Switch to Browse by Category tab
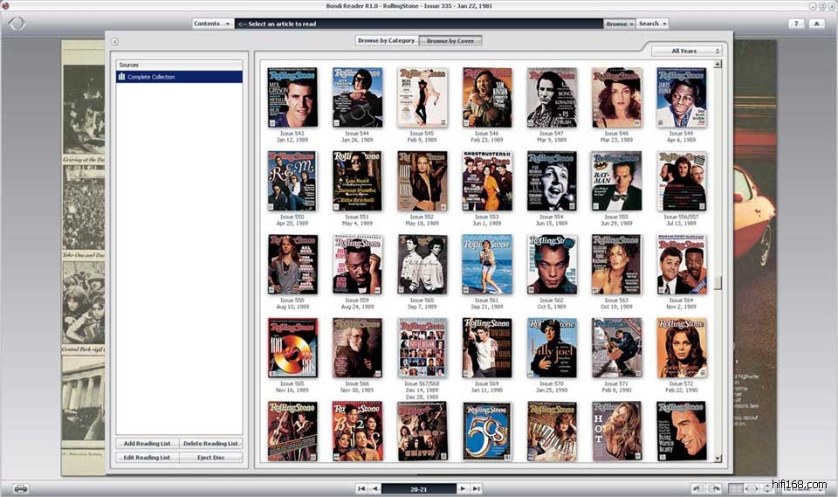This screenshot has height=497, width=838. click(387, 40)
